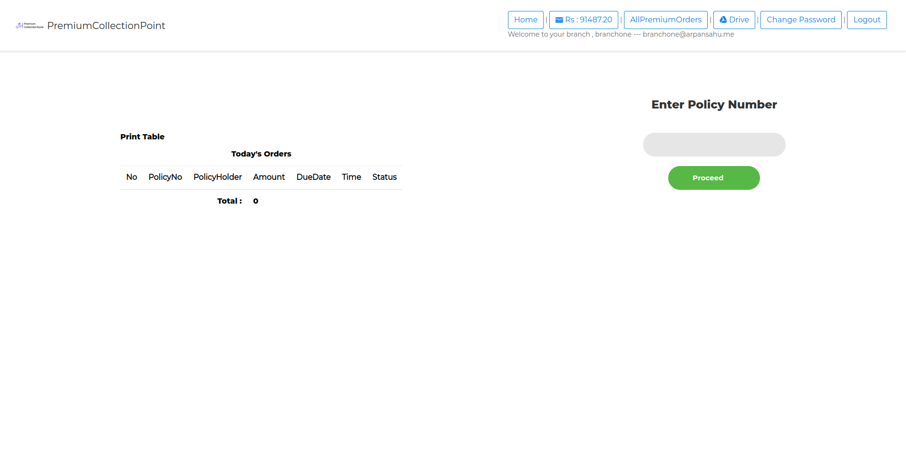The image size is (906, 451).
Task: Click the PremiumCollectionPoint logo icon
Action: 29,26
